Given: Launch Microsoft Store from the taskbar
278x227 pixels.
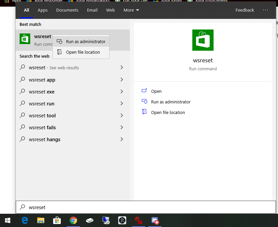Looking at the screenshot, I should (x=57, y=220).
